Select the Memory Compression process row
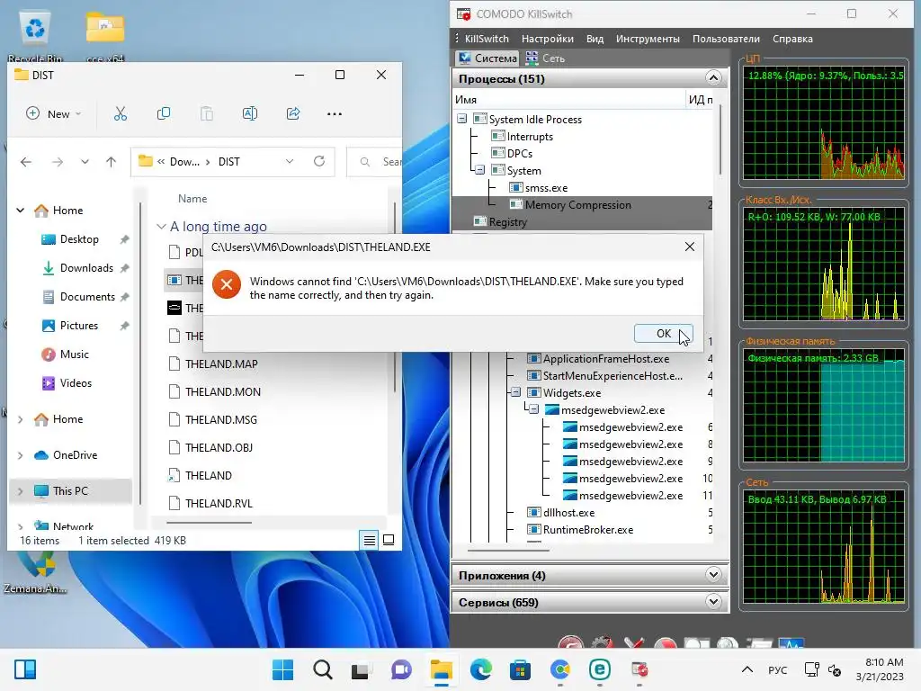This screenshot has width=921, height=691. (582, 204)
